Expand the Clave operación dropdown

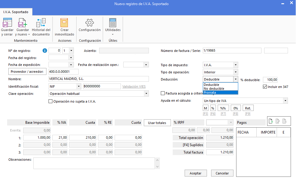click(146, 94)
